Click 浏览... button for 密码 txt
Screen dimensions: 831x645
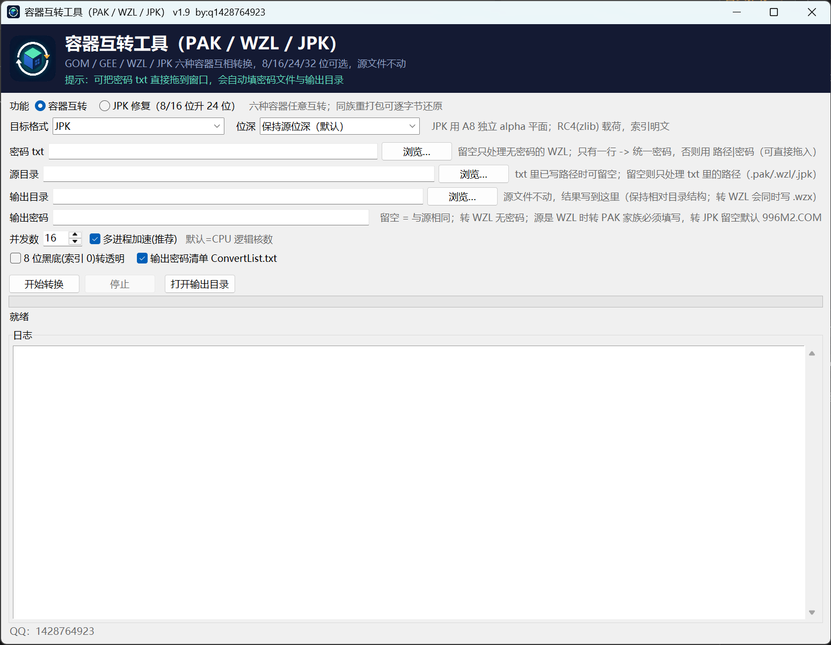tap(417, 152)
